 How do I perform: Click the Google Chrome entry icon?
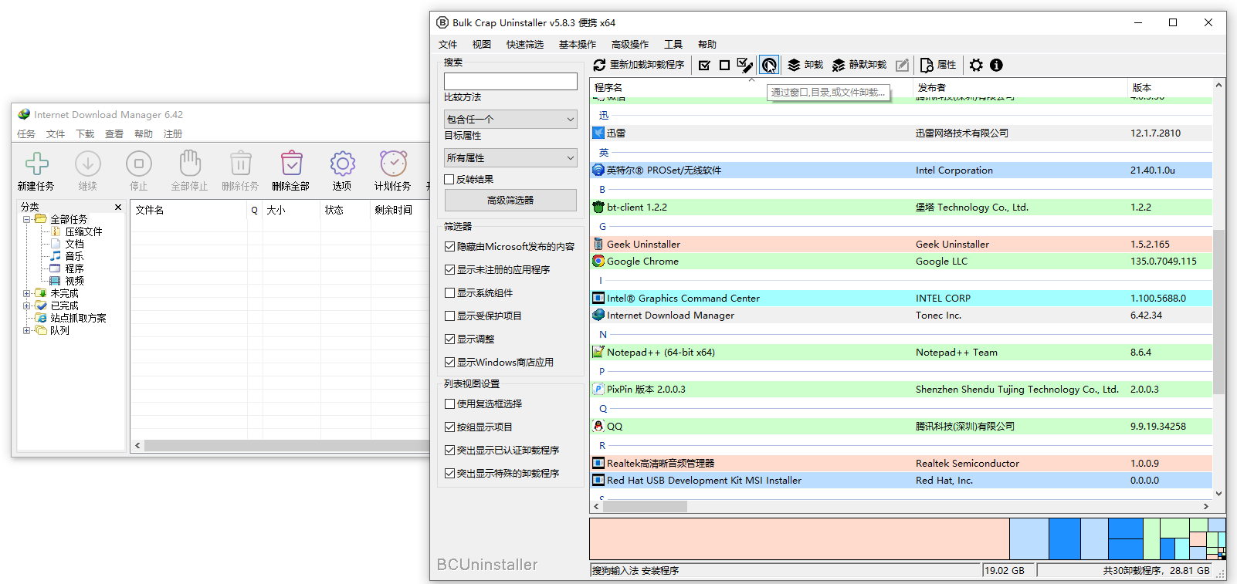598,261
